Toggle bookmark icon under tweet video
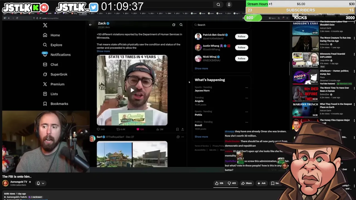The image size is (356, 200). (x=177, y=129)
